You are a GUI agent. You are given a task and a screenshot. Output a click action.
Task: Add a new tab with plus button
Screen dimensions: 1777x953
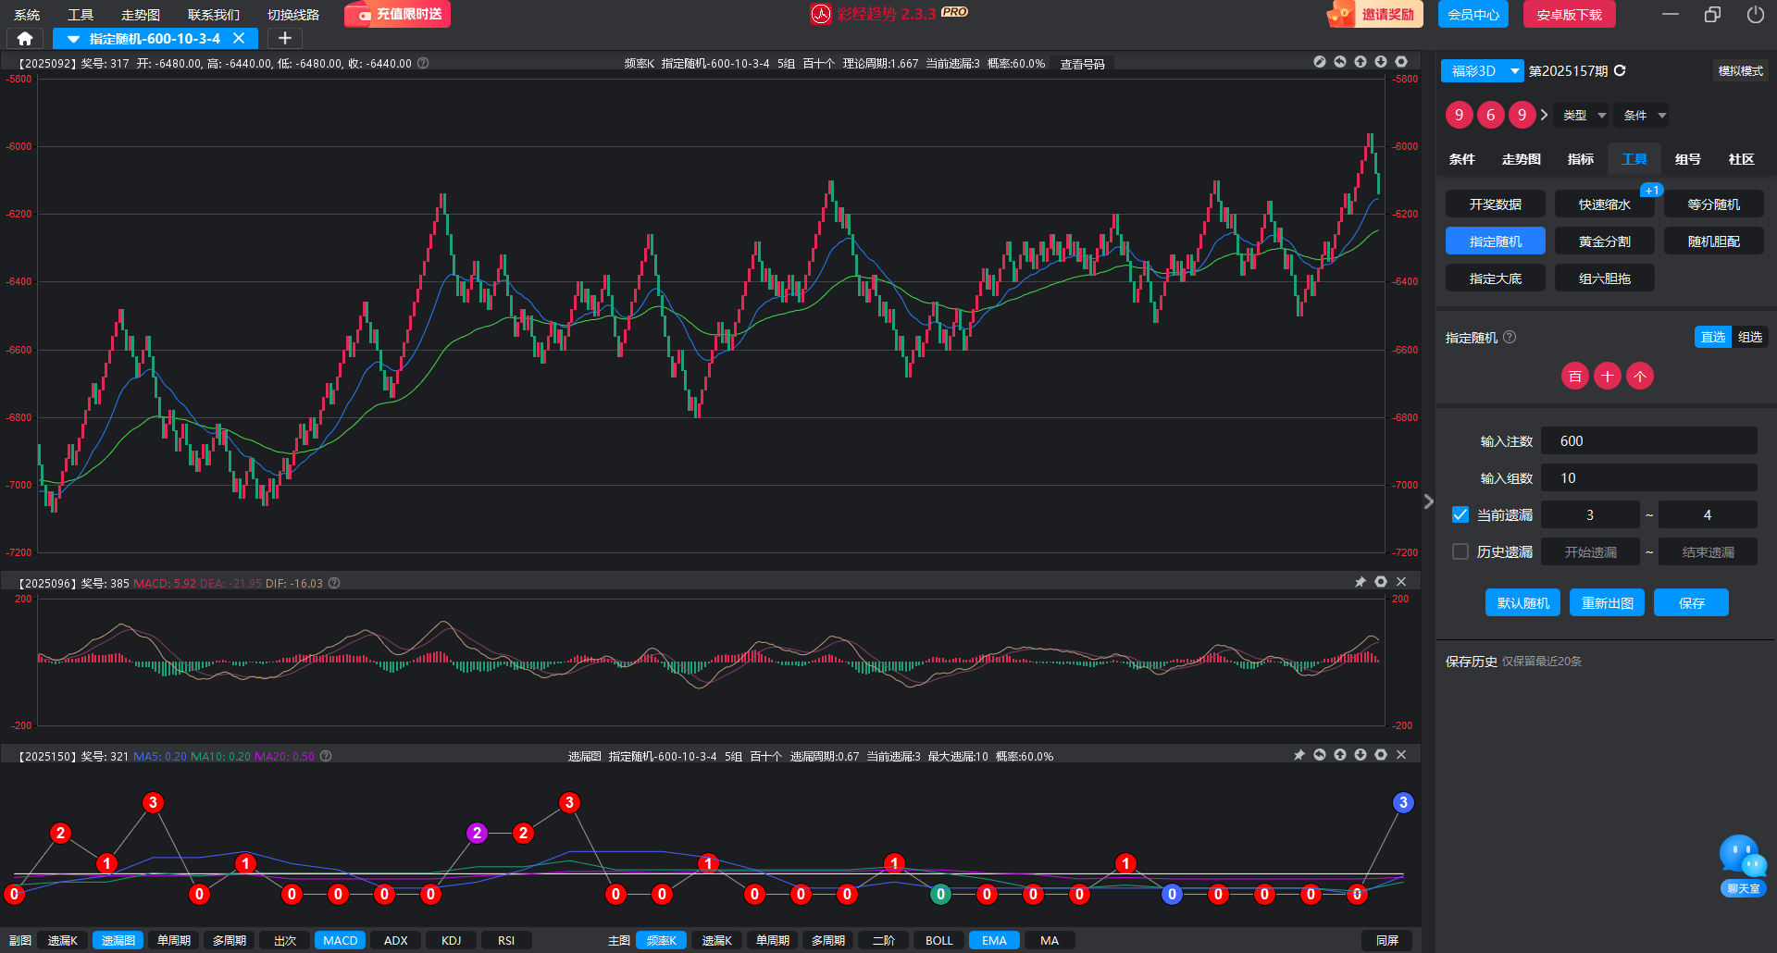pos(285,38)
